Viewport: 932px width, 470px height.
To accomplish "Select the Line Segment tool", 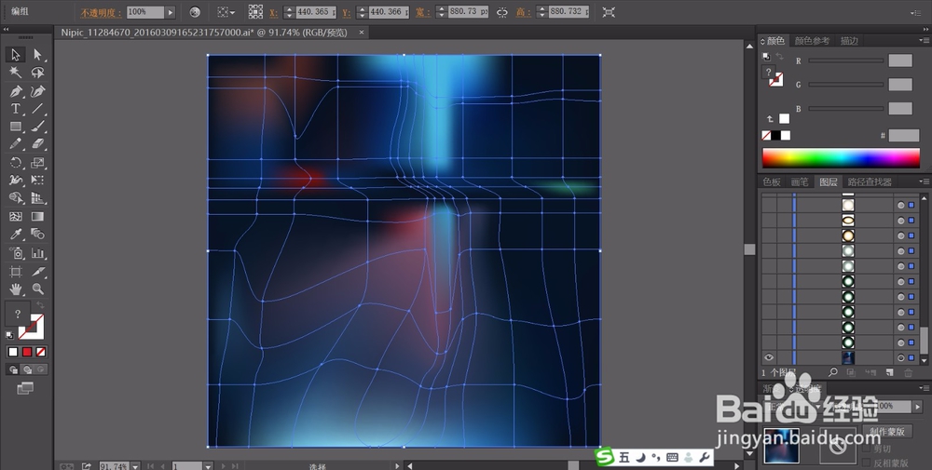I will pos(37,109).
